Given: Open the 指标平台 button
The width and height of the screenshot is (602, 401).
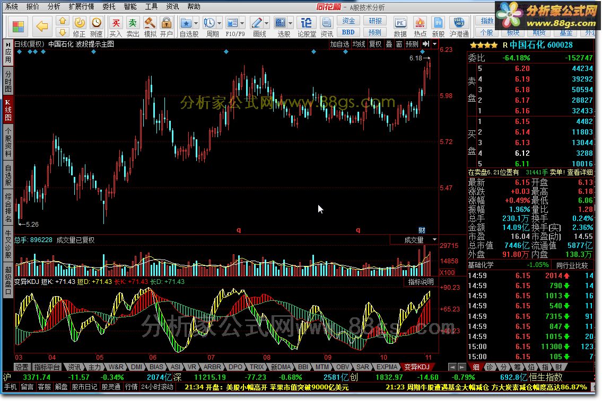Looking at the screenshot, I should tap(47, 367).
